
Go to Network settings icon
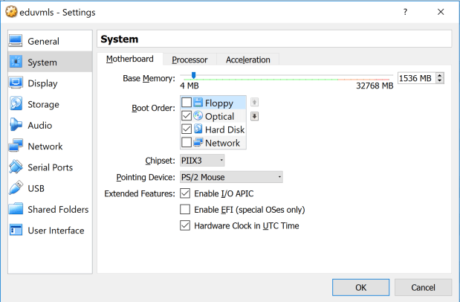coord(16,147)
